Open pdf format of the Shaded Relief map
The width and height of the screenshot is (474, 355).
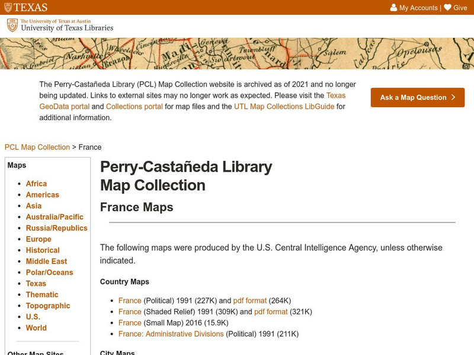(271, 312)
